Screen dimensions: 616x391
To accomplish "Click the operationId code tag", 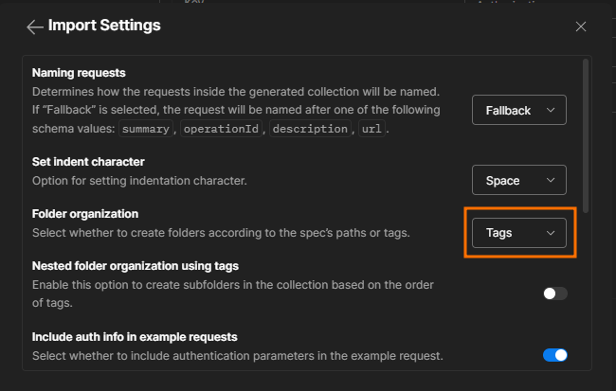I will 221,128.
